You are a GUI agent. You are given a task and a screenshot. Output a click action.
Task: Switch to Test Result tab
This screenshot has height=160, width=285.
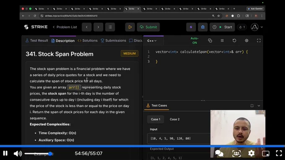(x=37, y=41)
